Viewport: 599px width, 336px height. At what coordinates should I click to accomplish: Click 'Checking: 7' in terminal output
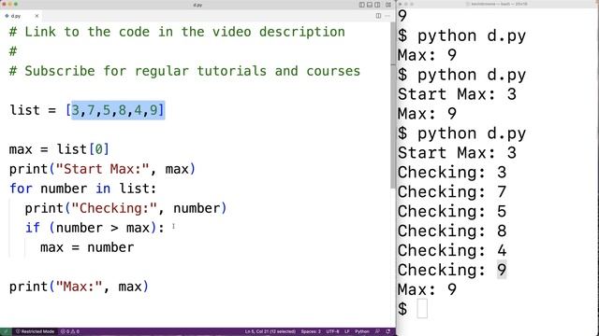pos(452,191)
